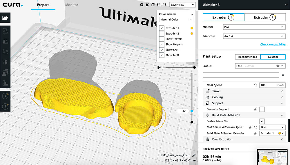The width and height of the screenshot is (290, 165).
Task: Open Skirt adhesion type dropdown
Action: click(x=272, y=127)
